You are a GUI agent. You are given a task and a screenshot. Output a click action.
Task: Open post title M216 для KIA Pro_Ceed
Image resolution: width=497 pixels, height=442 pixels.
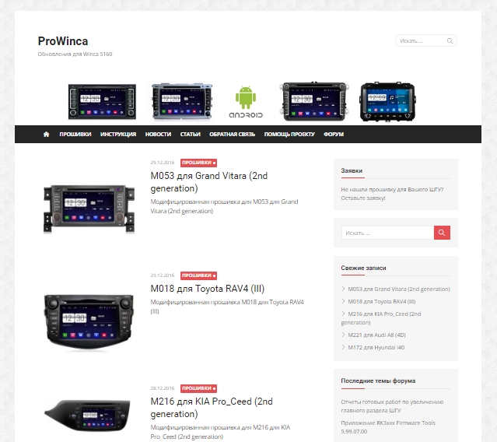[212, 408]
